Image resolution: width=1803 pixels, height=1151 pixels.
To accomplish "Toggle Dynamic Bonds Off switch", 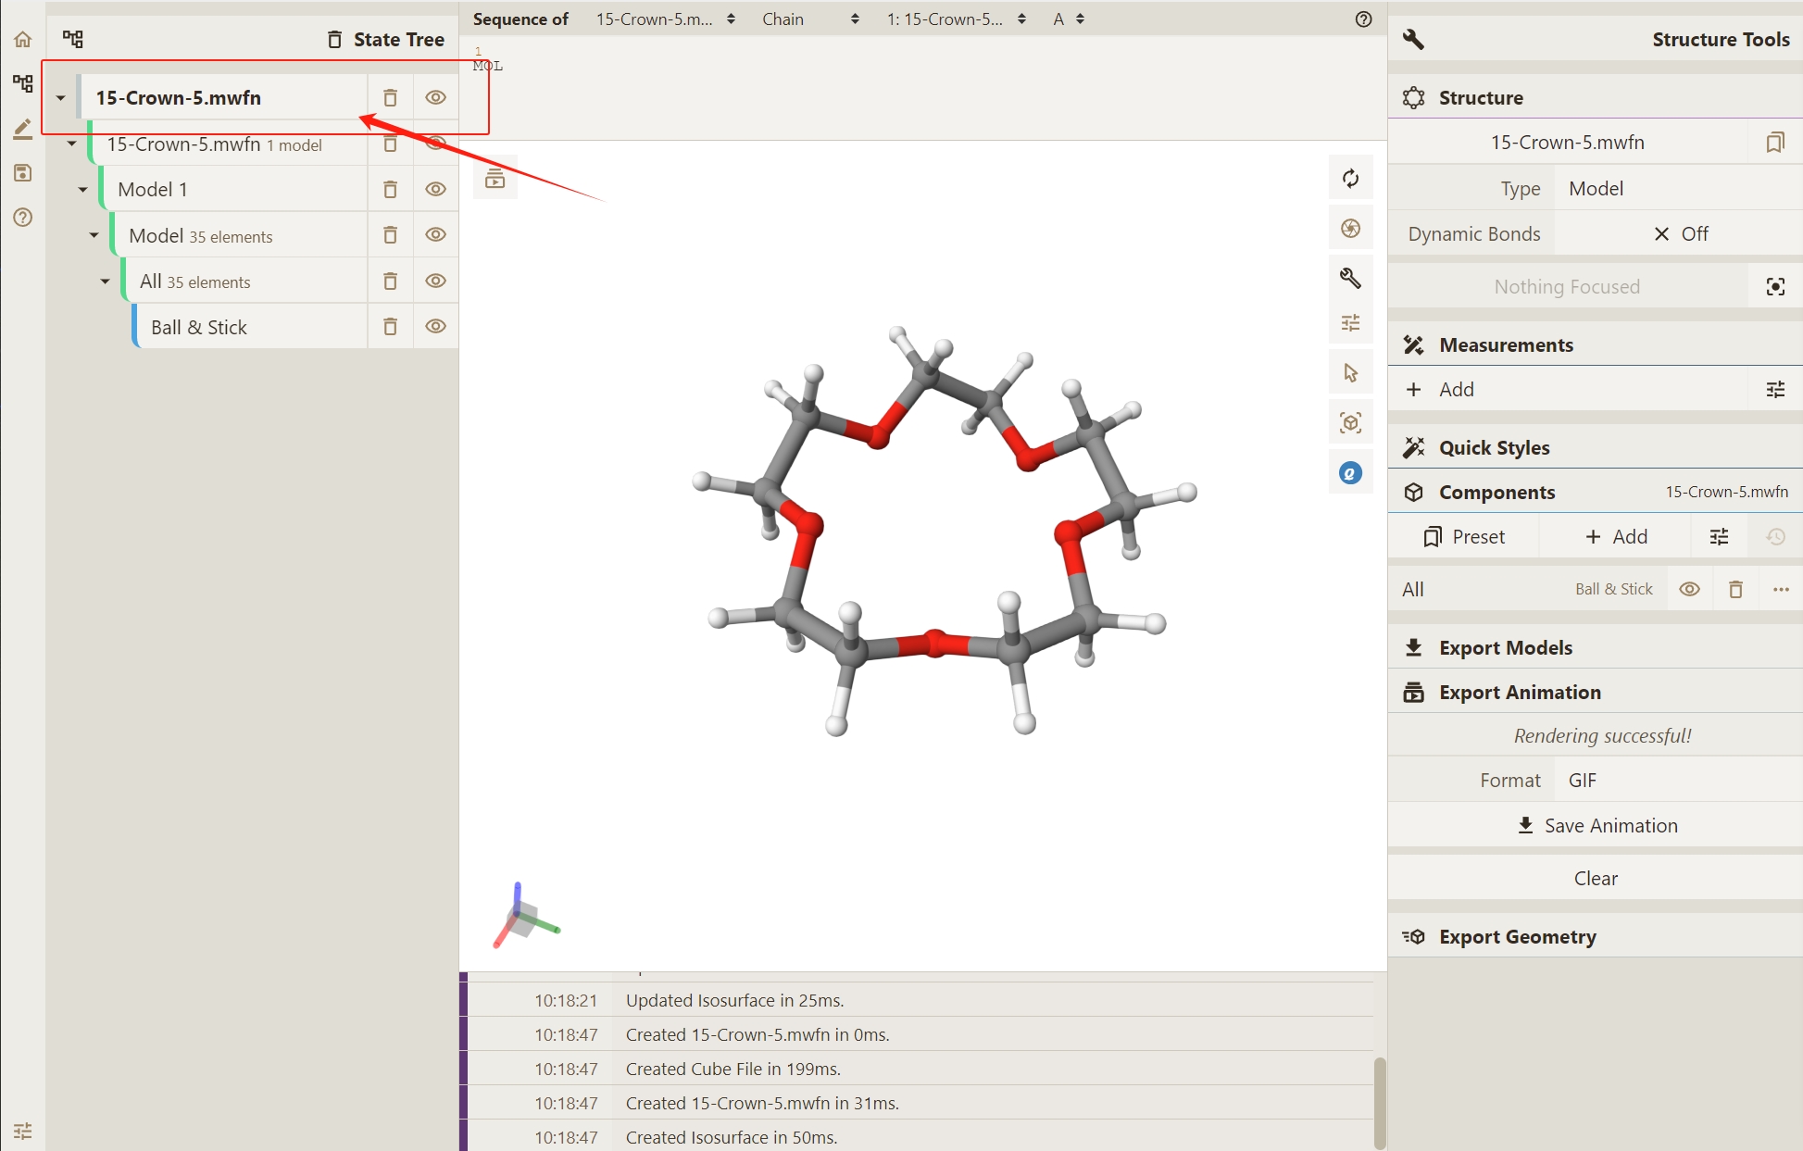I will click(x=1680, y=234).
